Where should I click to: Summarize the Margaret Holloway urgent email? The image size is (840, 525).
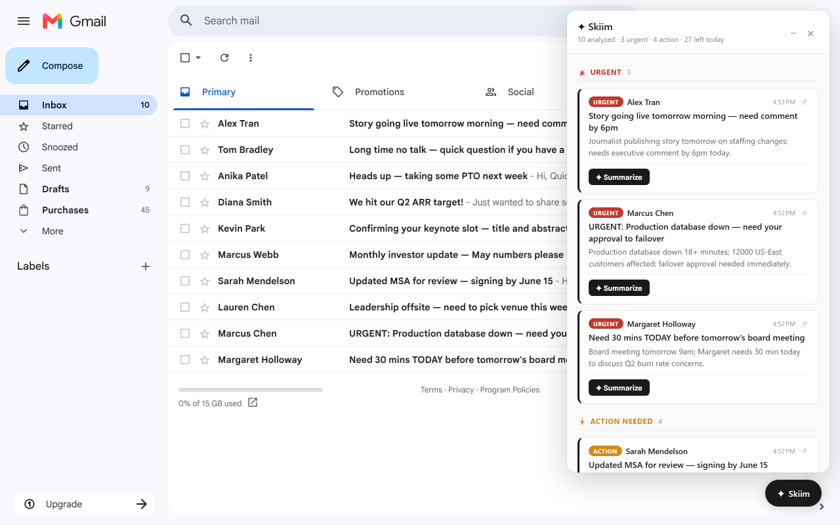coord(619,388)
